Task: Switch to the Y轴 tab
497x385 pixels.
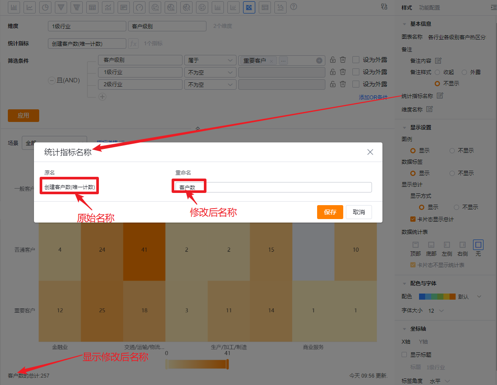Action: (423, 342)
